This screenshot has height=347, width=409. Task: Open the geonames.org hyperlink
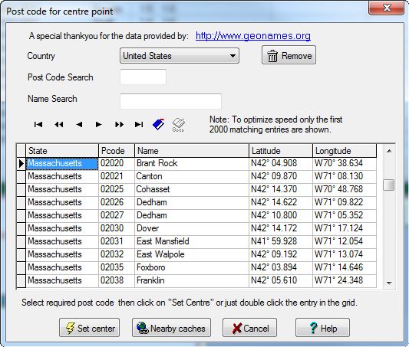coord(253,36)
